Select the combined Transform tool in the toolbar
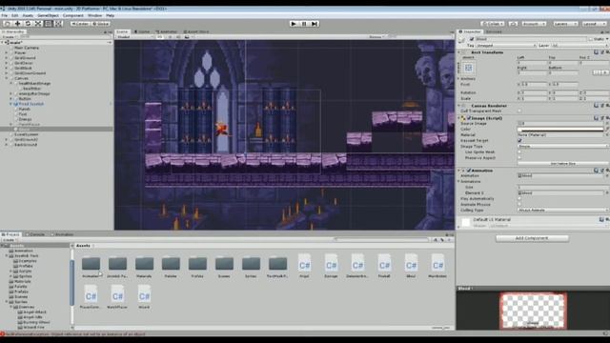Image resolution: width=610 pixels, height=343 pixels. 58,24
